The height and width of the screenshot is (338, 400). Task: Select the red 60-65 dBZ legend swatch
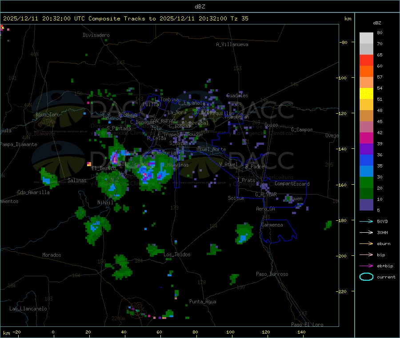(366, 60)
